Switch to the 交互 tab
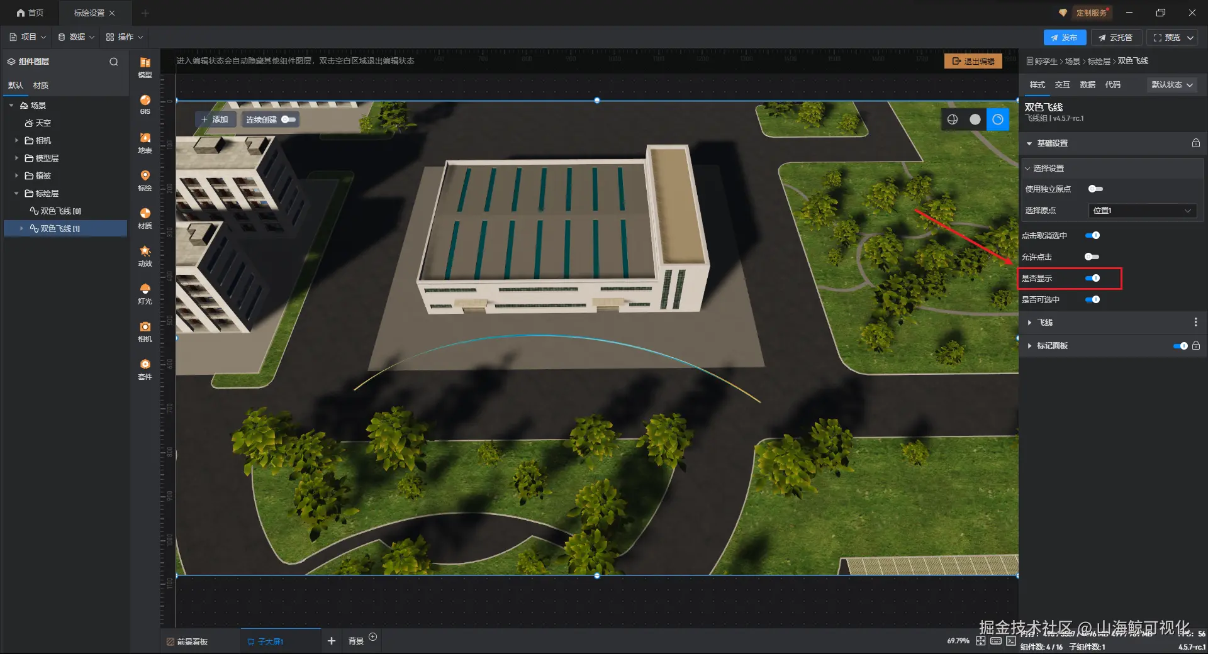Viewport: 1208px width, 654px height. tap(1062, 85)
